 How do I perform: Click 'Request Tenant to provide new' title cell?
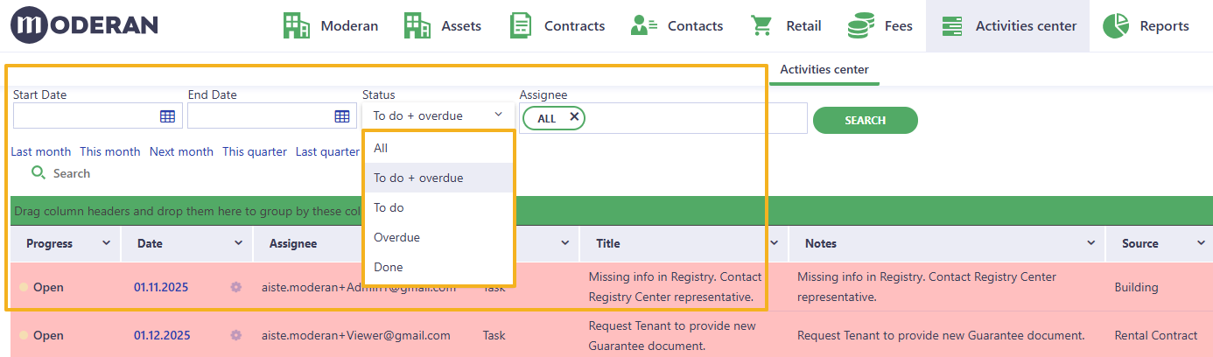672,335
